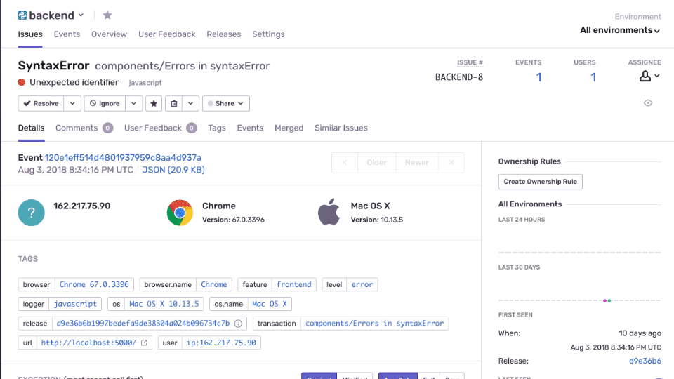Filter by user tag ip:162.217.75.90
The image size is (674, 379).
[x=221, y=343]
